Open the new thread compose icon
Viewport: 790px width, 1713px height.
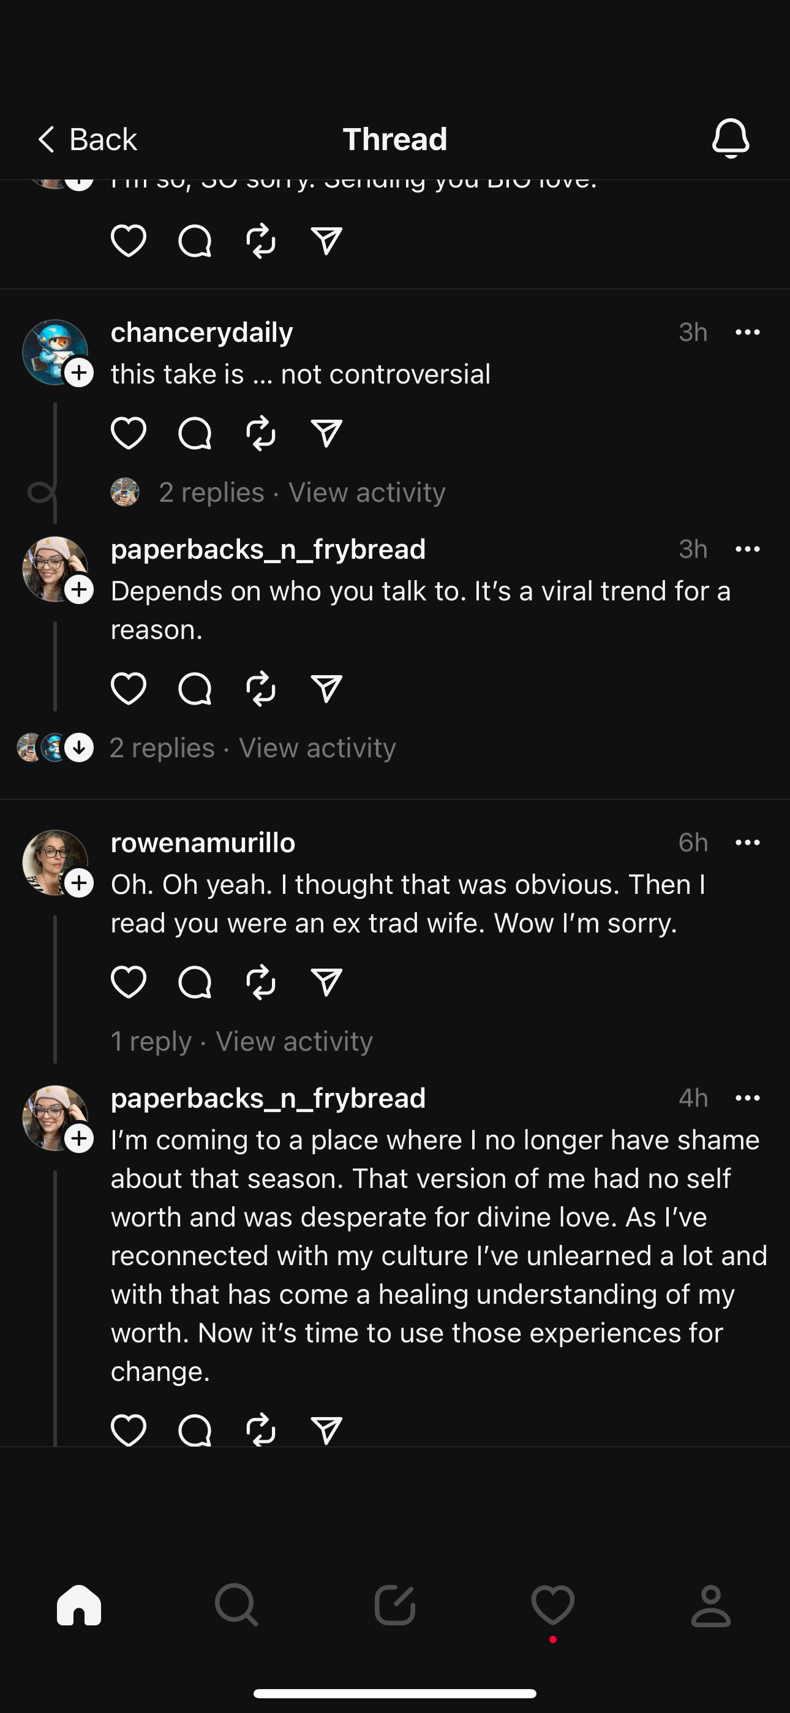coord(394,1605)
